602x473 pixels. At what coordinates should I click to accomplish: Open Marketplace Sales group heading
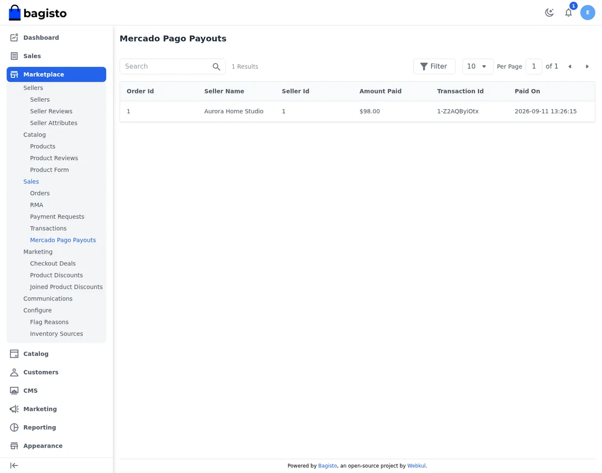[31, 182]
